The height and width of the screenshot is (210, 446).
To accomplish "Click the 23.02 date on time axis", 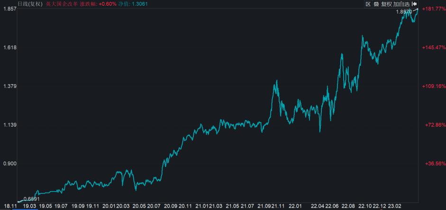I will [395, 205].
